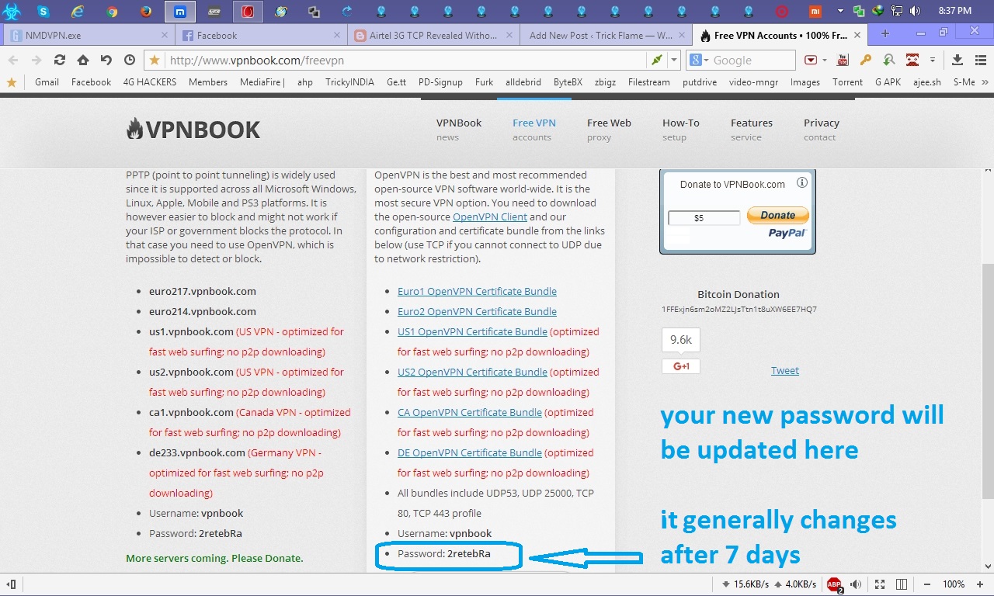Click the page vertical scrollbar thumb

987,381
